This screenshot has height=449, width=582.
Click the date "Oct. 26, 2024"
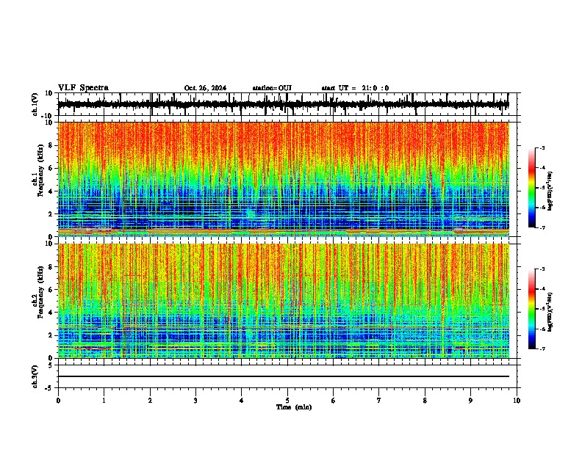205,88
